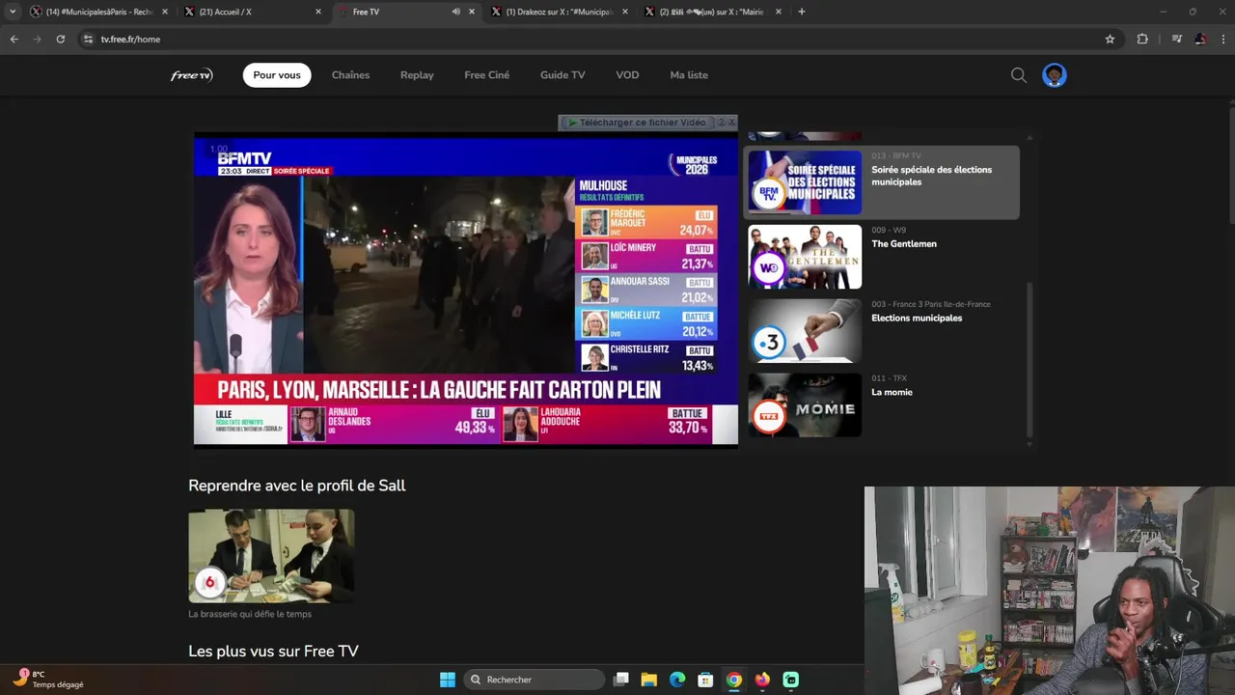Click the BFMTV live video player
Screen dimensions: 1235x695
(466, 292)
